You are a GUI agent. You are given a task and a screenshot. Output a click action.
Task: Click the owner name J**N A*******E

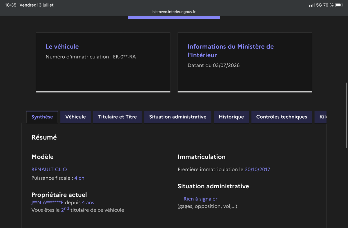[x=47, y=203]
